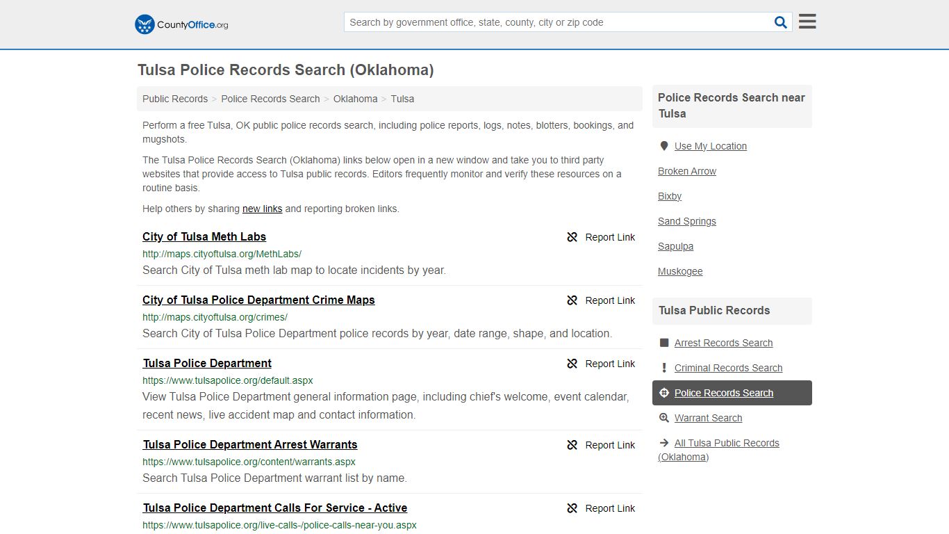Open maps.cityoftulsa.org/crimes URL
949x534 pixels.
215,317
